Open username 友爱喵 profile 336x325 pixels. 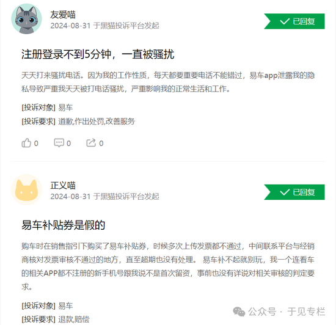point(63,15)
